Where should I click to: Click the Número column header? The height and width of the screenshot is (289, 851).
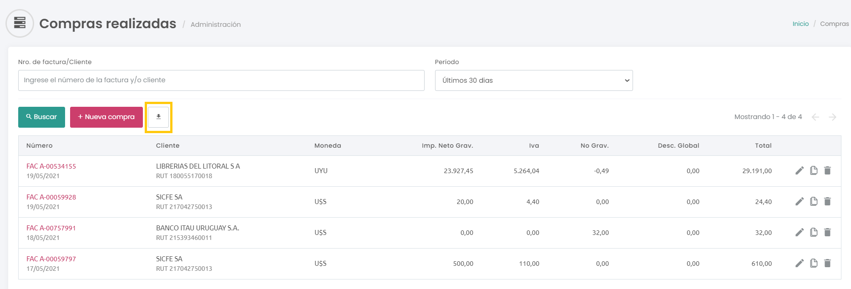(x=40, y=146)
